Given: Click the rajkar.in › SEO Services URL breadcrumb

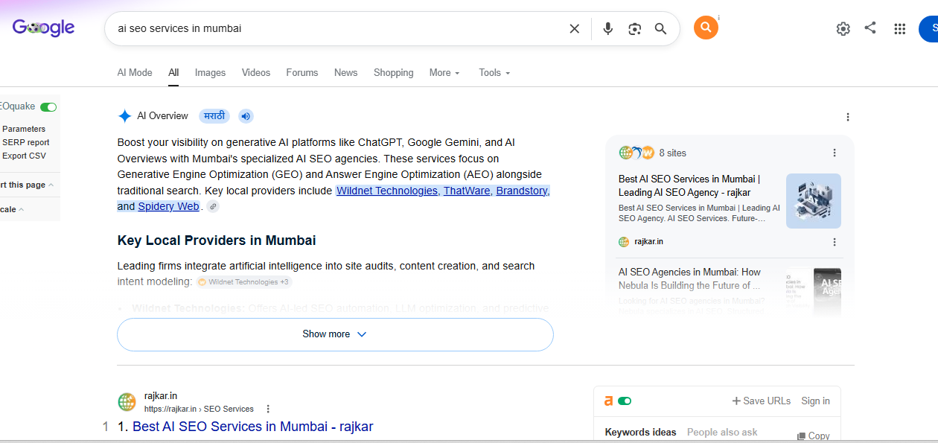Looking at the screenshot, I should coord(199,409).
